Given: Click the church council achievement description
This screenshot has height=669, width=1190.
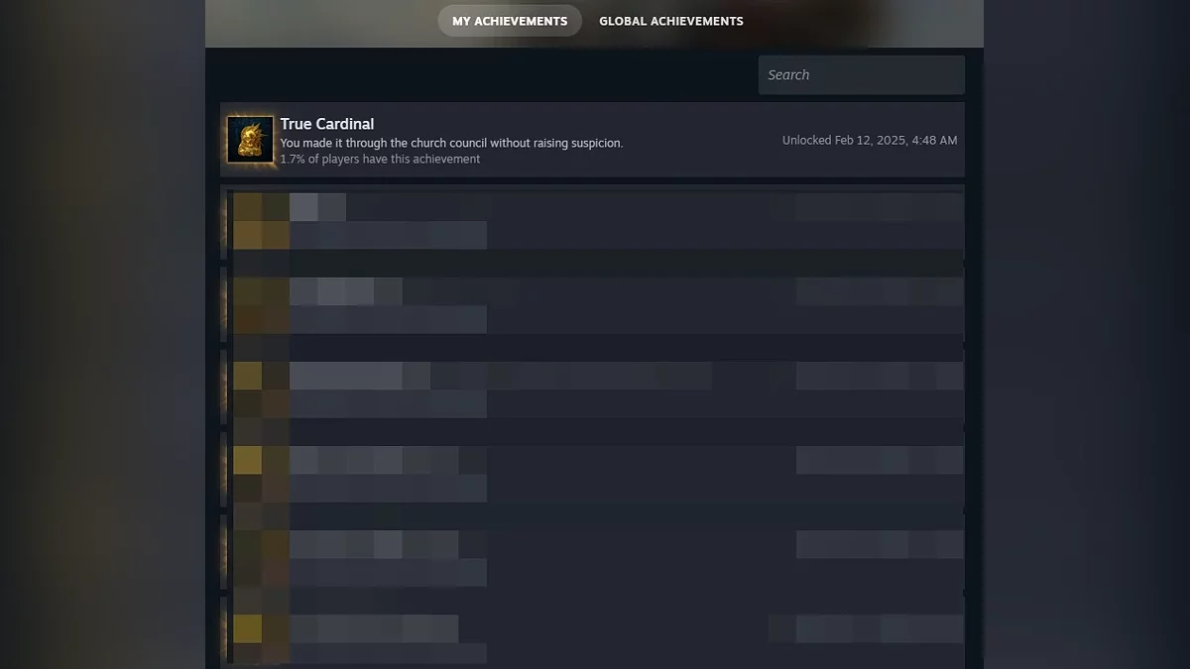Looking at the screenshot, I should coord(451,143).
